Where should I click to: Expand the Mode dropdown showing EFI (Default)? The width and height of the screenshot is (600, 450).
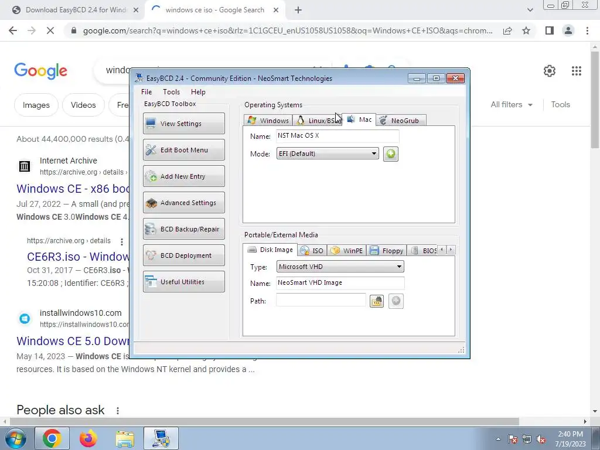click(328, 154)
